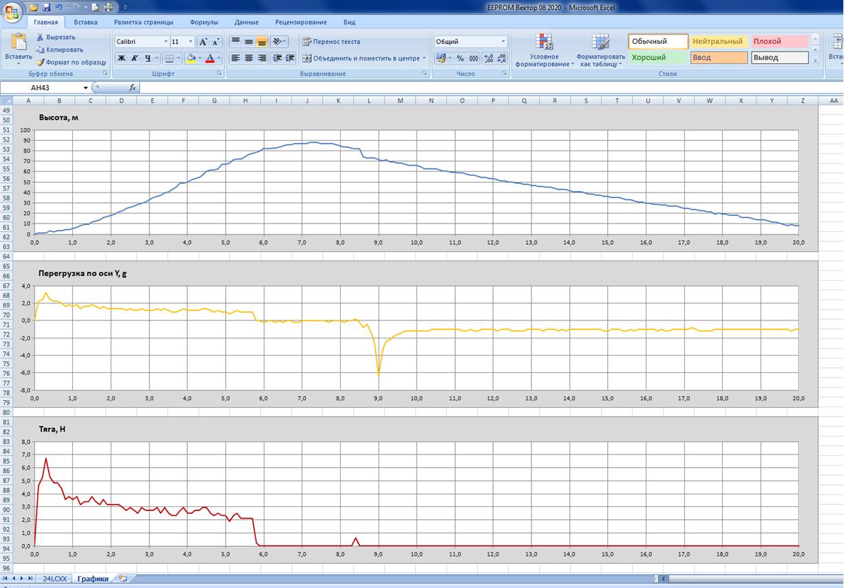This screenshot has height=588, width=844.
Task: Click the insert function fx icon
Action: coord(132,88)
